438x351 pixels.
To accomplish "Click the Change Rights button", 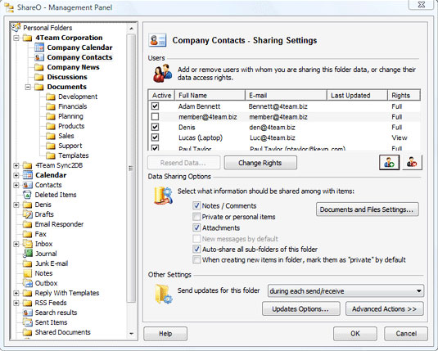I will click(260, 163).
